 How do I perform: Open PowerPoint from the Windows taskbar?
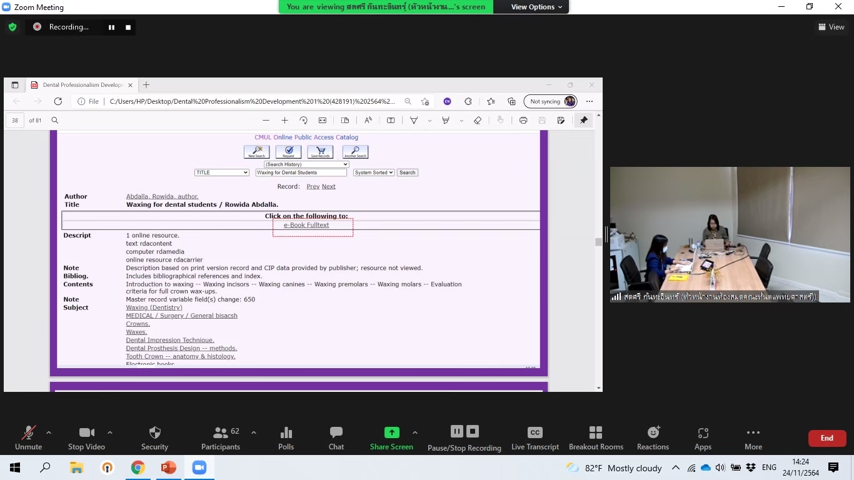tap(168, 467)
